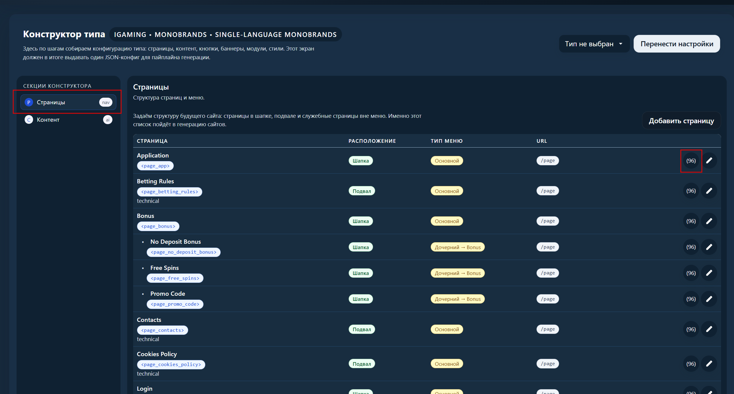The height and width of the screenshot is (394, 734).
Task: Click the (96) badge on Application row
Action: click(691, 160)
